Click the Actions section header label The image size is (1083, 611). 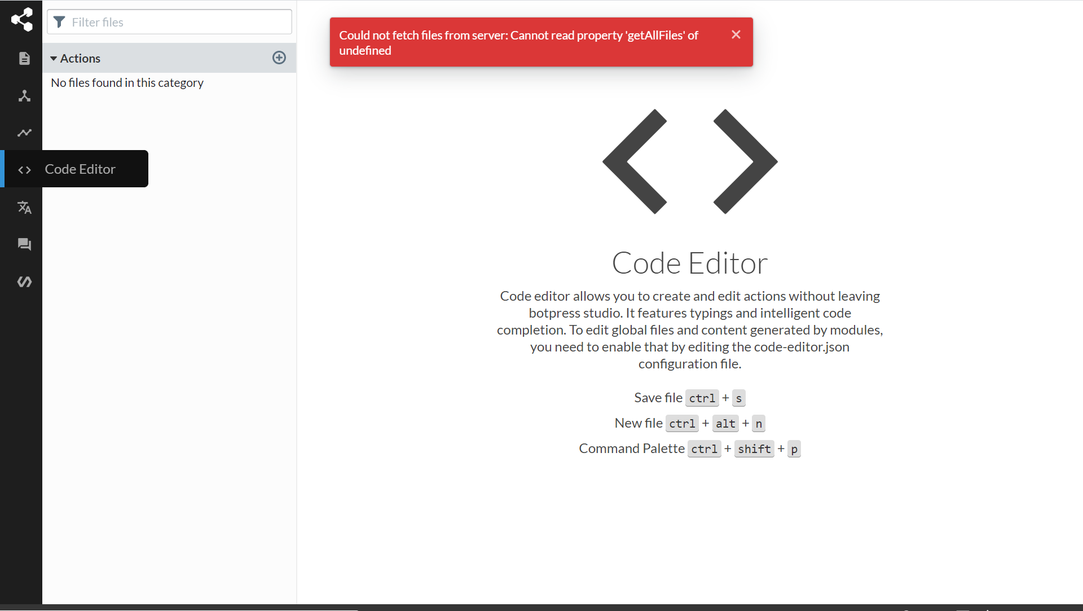[80, 59]
